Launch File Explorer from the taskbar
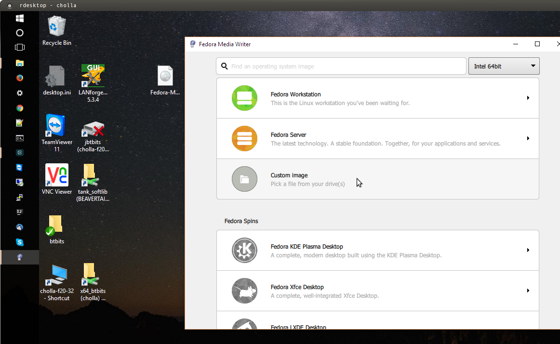Screen dimensions: 560x344 20,63
